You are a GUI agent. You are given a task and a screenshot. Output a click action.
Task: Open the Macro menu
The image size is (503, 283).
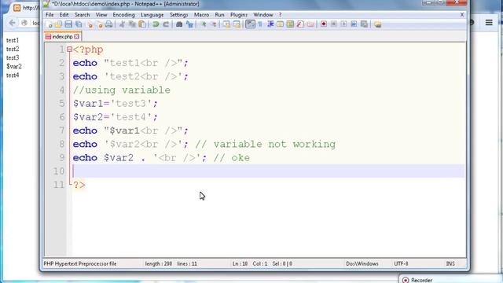click(201, 15)
